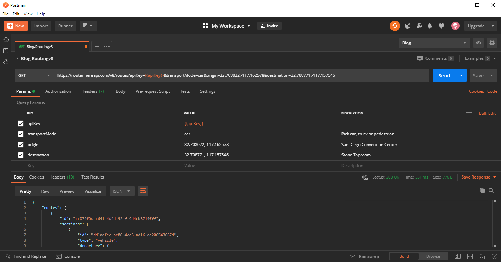This screenshot has height=262, width=501.
Task: Uncheck the apiKey parameter checkbox
Action: click(x=21, y=124)
